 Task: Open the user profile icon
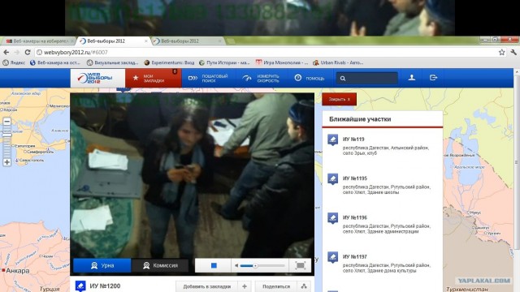pyautogui.click(x=412, y=78)
